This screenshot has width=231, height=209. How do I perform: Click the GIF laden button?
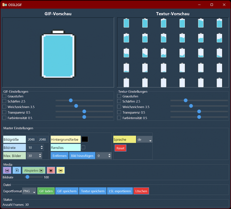pos(46,191)
